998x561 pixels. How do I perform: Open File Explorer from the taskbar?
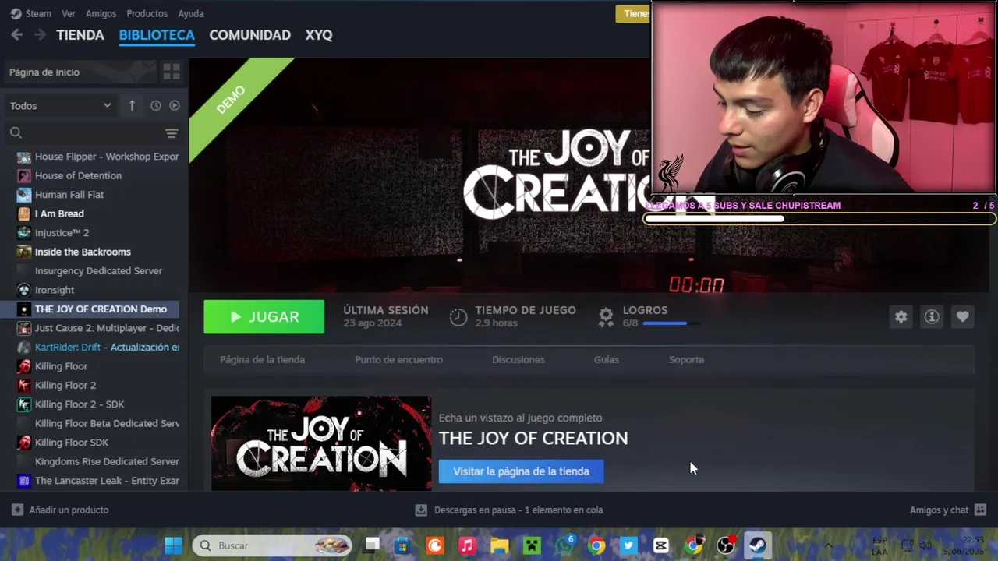(x=499, y=545)
